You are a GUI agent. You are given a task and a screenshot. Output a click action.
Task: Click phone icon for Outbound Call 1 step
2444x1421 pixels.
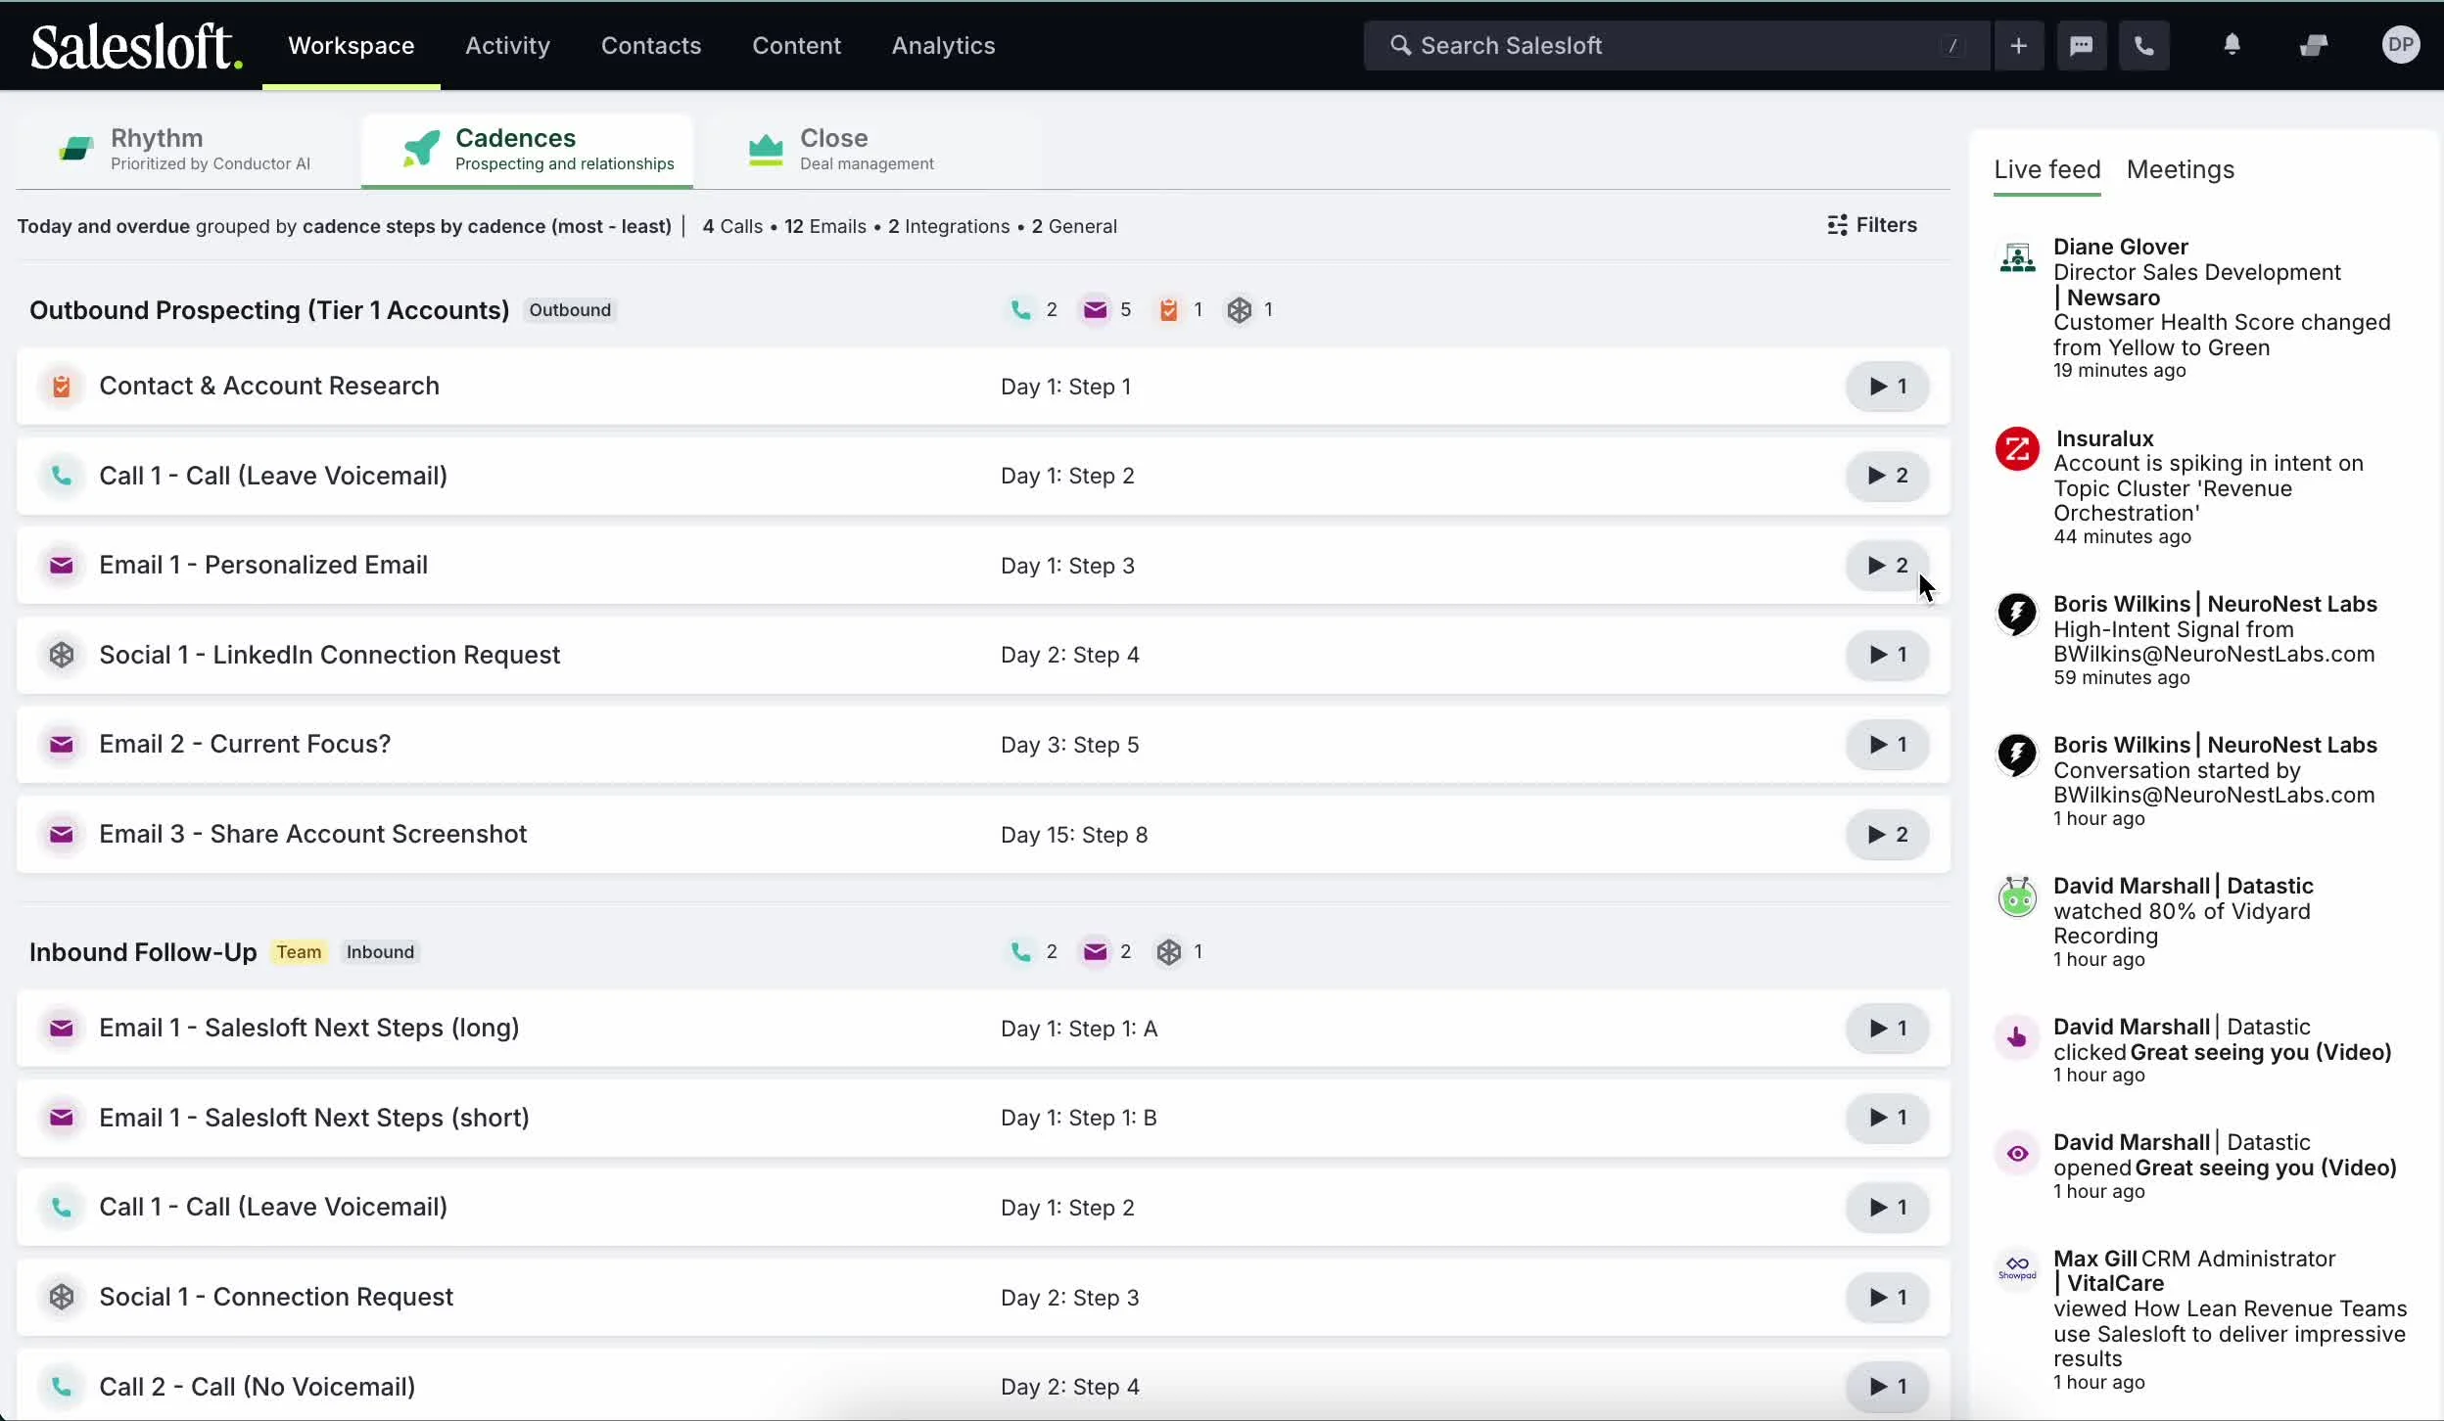(x=62, y=476)
